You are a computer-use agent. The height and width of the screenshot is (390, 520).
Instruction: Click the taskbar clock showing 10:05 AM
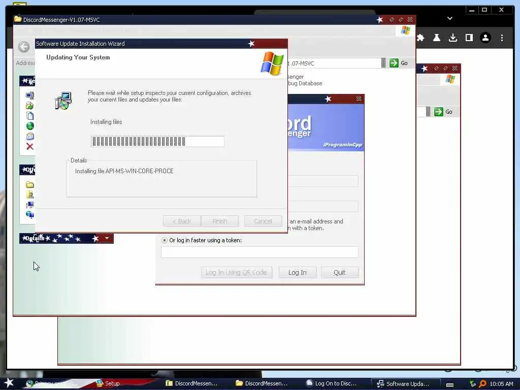(501, 384)
